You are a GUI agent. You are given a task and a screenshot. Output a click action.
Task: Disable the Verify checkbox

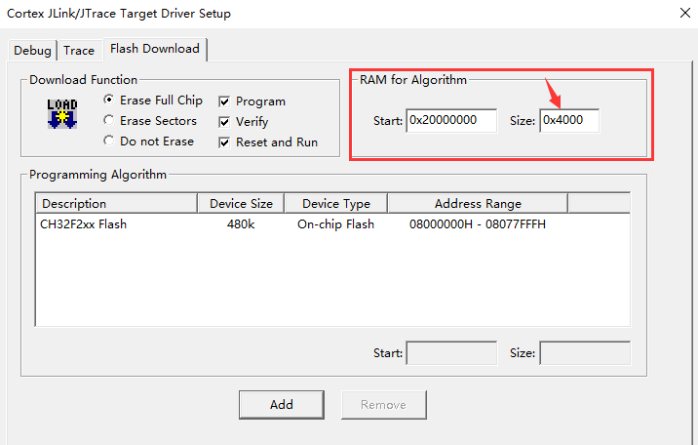(x=224, y=122)
